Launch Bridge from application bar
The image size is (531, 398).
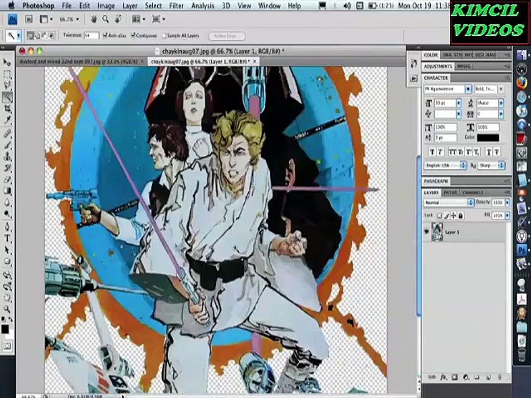click(x=29, y=19)
